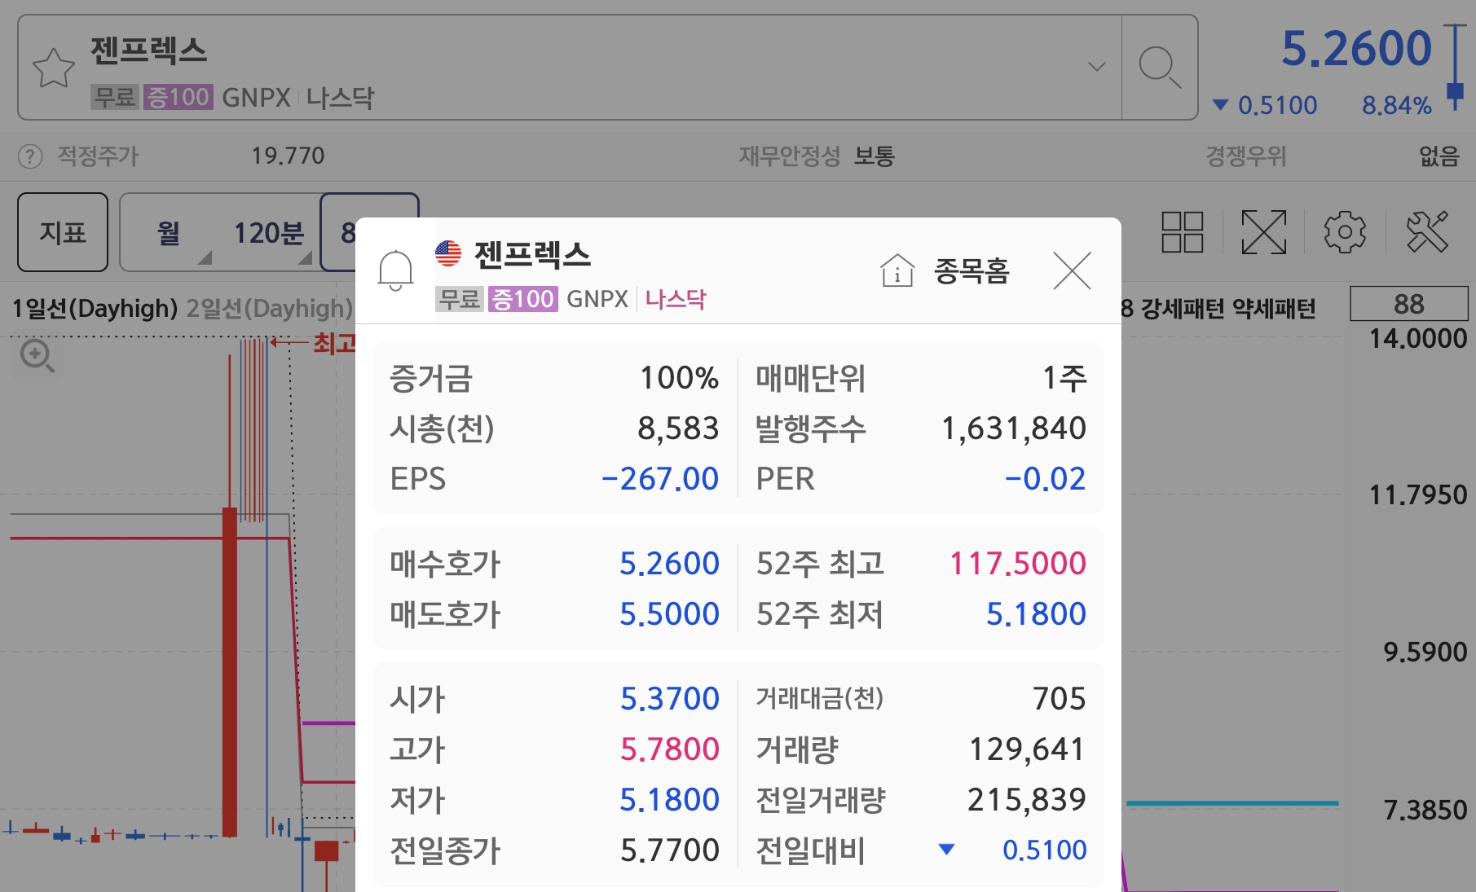Click 거래량 value 129,641

1026,749
